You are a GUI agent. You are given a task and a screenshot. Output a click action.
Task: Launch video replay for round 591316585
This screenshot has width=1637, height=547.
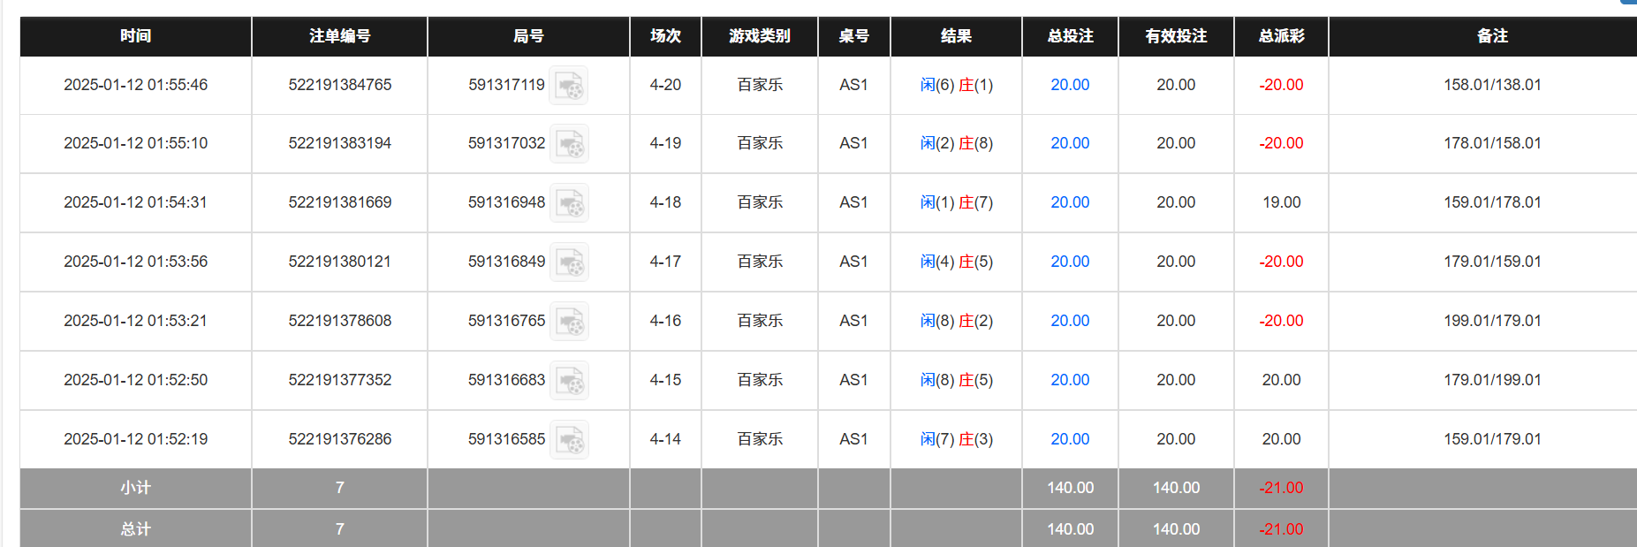pos(569,440)
